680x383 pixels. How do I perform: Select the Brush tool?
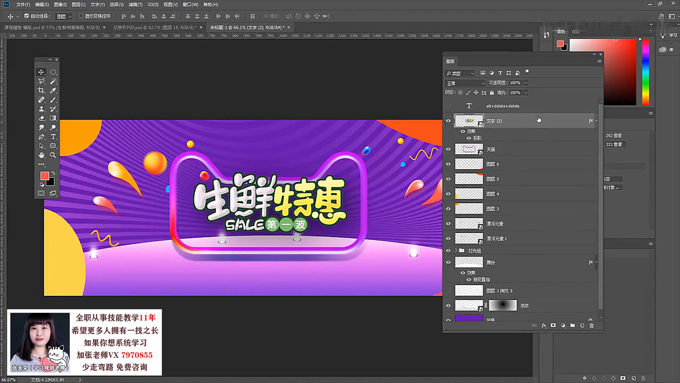53,100
